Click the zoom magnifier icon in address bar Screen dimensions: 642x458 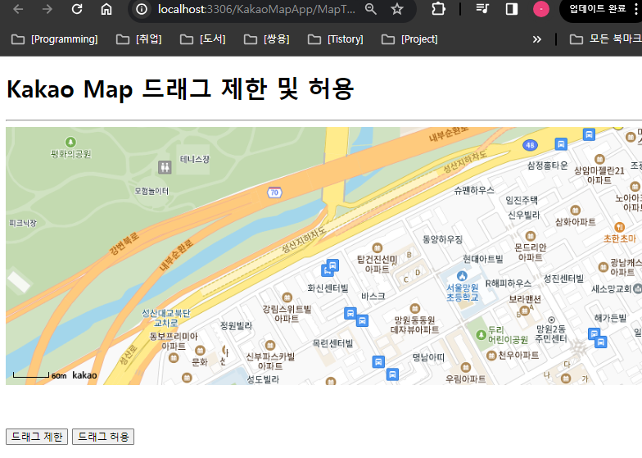tap(370, 9)
